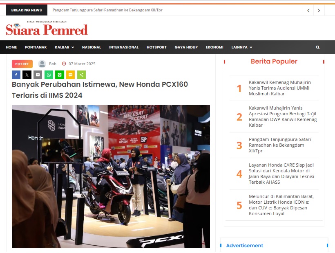Open the green general share icon
The image size is (335, 253).
click(81, 75)
